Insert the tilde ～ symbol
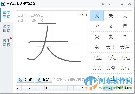Screen dimensions: 135x94 76,88
